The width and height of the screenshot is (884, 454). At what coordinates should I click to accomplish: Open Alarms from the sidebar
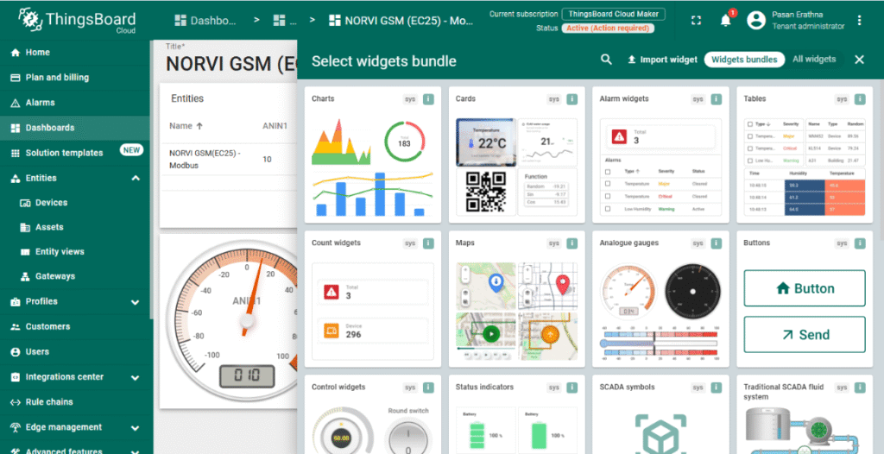(40, 103)
